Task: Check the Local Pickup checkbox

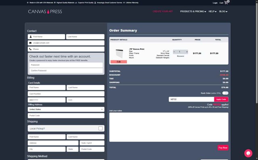Action: coord(101,128)
